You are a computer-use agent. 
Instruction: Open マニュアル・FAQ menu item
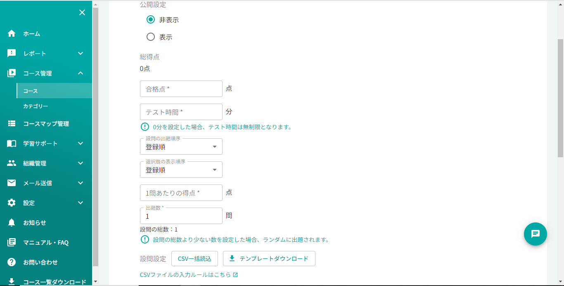pyautogui.click(x=46, y=243)
